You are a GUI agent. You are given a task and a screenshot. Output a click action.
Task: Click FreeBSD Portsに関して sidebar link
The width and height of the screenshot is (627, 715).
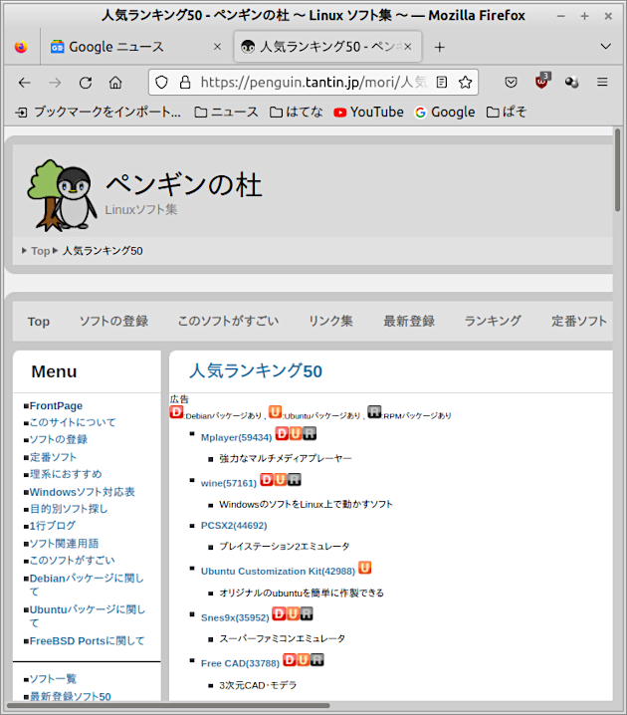[x=87, y=641]
